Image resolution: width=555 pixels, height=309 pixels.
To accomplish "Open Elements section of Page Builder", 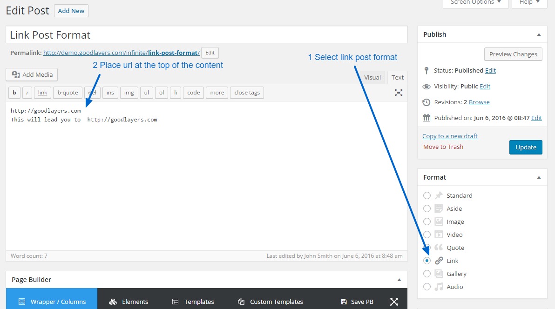I will [129, 302].
